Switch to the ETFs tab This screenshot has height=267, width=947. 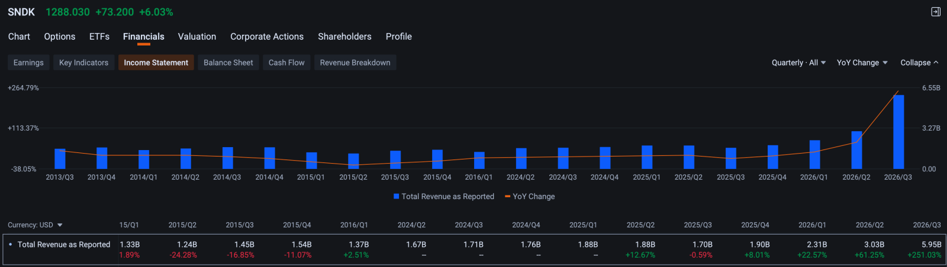click(99, 37)
